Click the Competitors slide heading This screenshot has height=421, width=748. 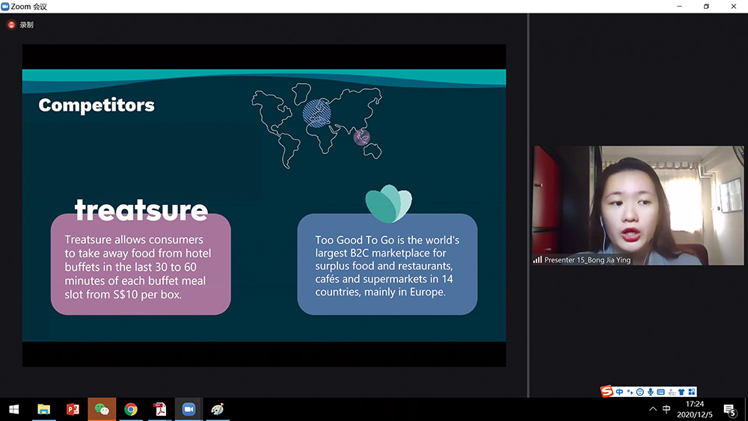96,105
